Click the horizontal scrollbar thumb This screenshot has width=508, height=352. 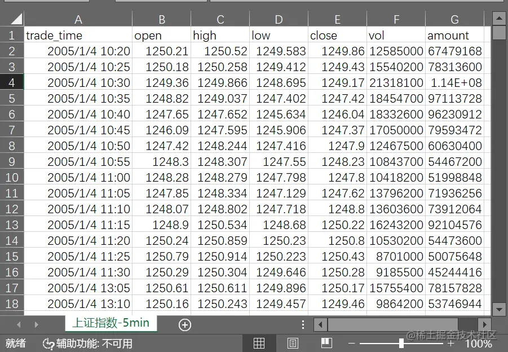coord(392,324)
